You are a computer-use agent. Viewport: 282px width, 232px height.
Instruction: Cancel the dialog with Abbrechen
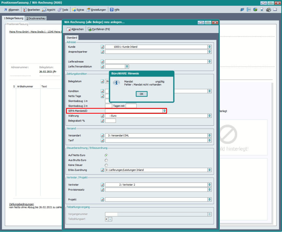[x=75, y=29]
